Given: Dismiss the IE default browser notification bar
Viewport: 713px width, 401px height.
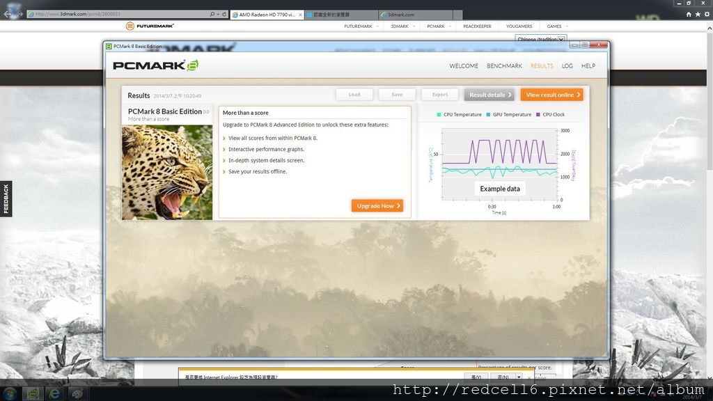Looking at the screenshot, I should [529, 377].
